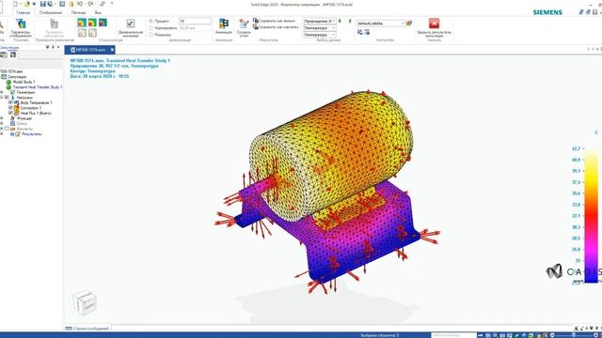This screenshot has height=338, width=602.
Task: Select the Результаты tree item
Action: click(31, 134)
